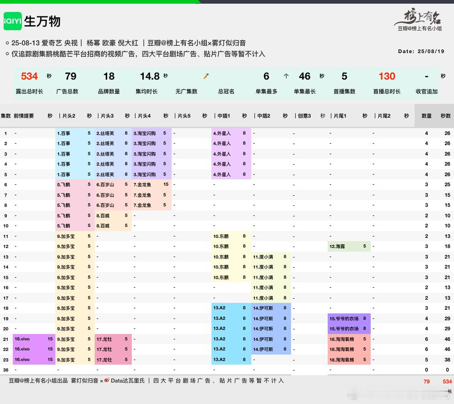454x404 pixels.
Task: Click episode number 36 in last row
Action: [6, 370]
